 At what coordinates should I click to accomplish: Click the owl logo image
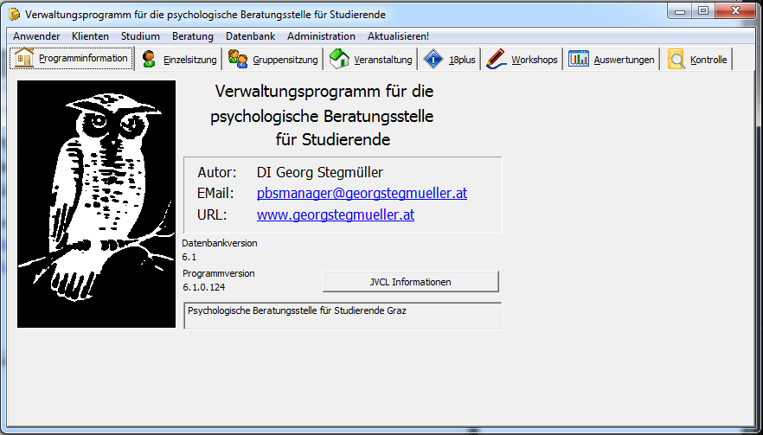[96, 204]
